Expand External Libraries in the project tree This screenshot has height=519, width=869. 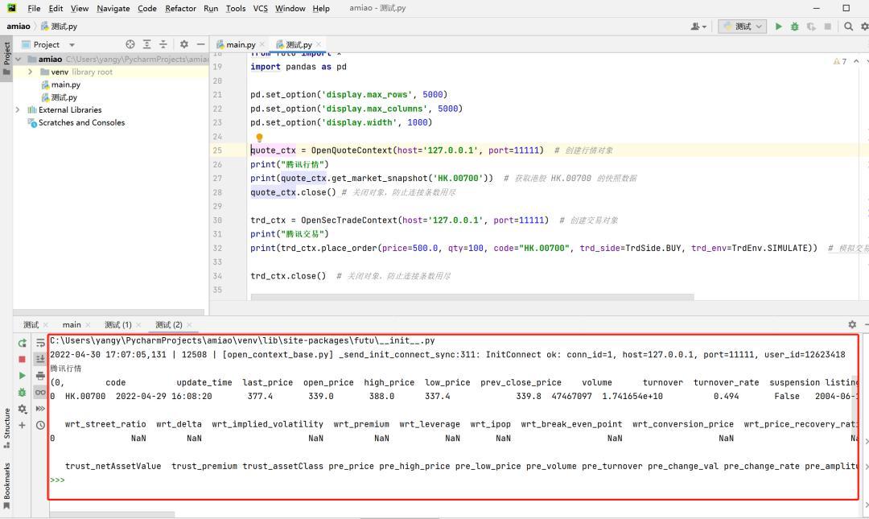18,109
